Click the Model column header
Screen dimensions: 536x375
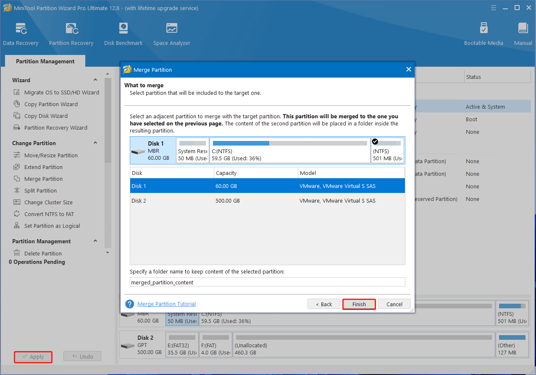351,173
